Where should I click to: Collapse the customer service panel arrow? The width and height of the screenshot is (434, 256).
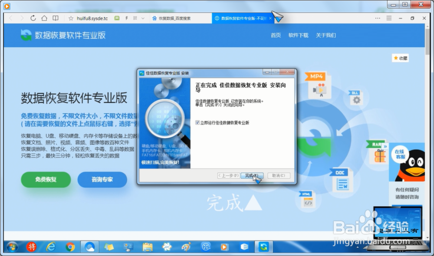385,146
